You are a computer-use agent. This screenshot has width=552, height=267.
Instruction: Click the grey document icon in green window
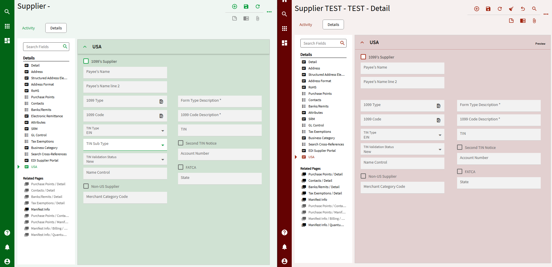click(x=235, y=18)
